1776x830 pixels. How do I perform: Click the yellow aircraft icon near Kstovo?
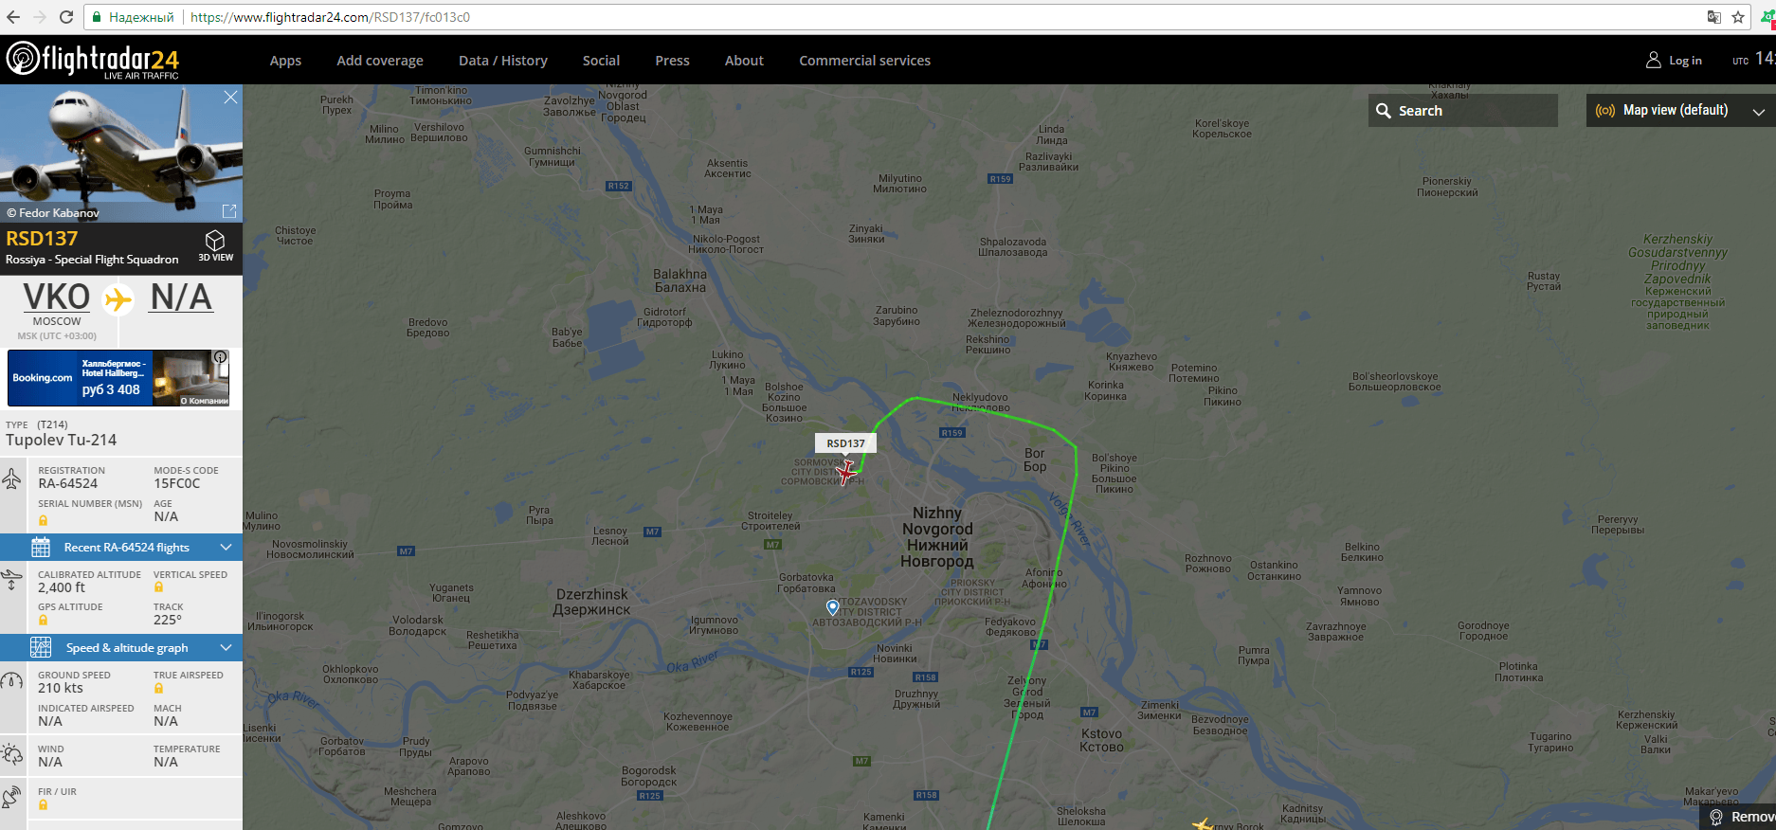click(1203, 824)
